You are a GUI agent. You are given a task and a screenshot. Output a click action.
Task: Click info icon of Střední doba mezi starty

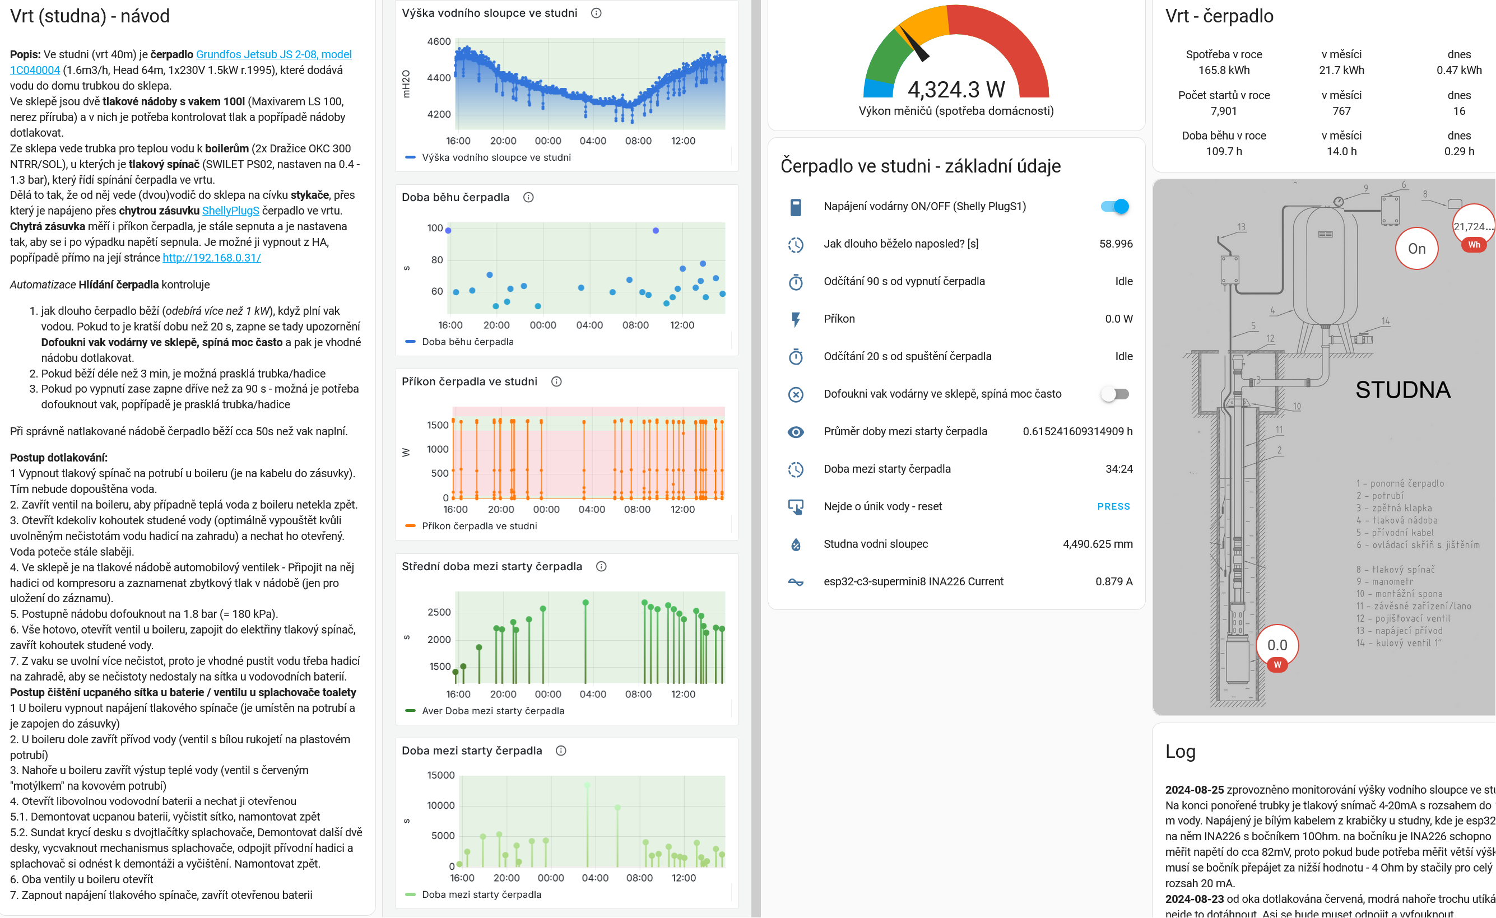(x=601, y=566)
